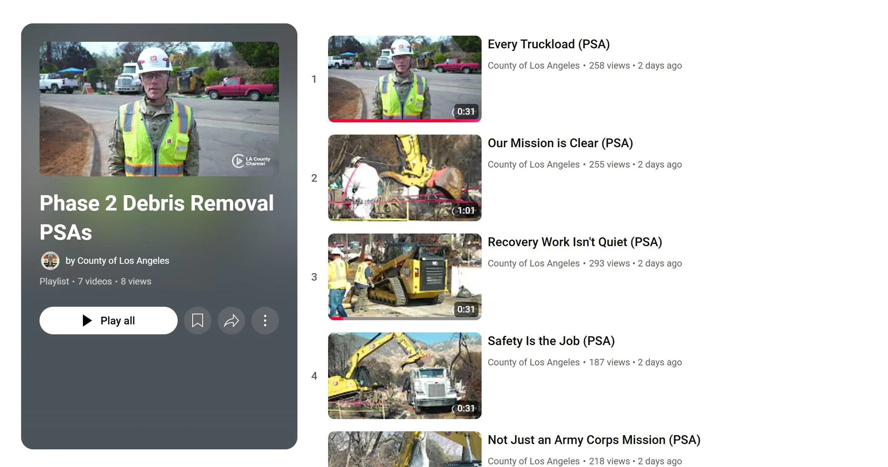Click the Not Just an Army Corps Mission title
The image size is (888, 467).
tap(594, 440)
